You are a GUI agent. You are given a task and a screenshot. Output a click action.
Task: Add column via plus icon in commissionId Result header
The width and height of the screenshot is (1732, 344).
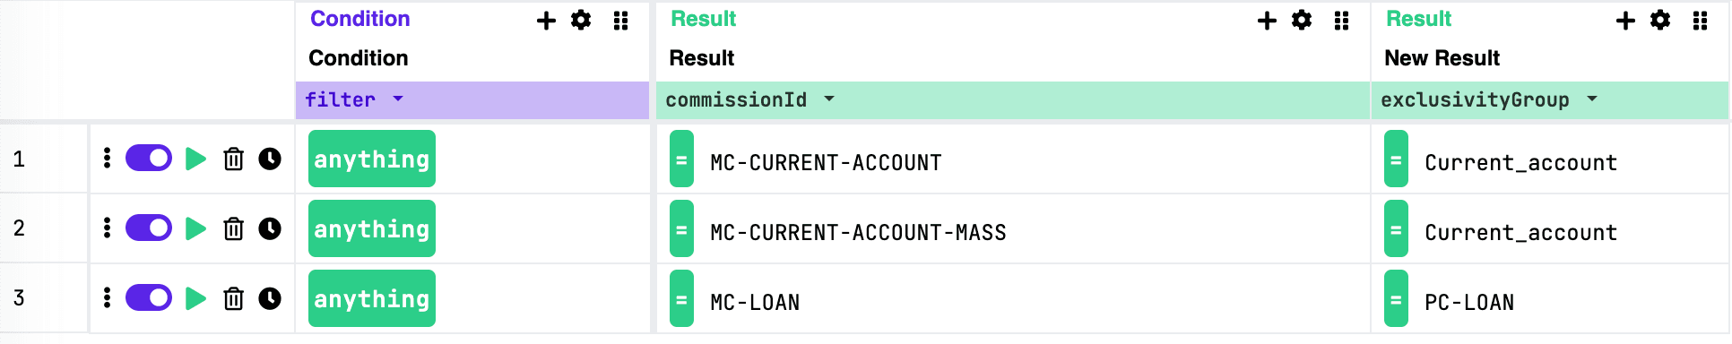coord(1267,21)
